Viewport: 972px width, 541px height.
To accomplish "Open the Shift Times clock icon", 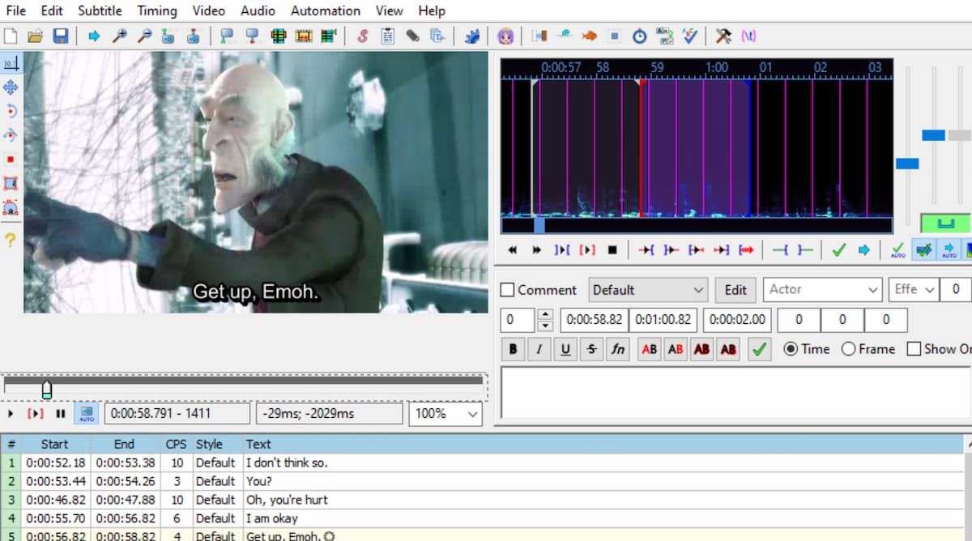I will click(639, 36).
